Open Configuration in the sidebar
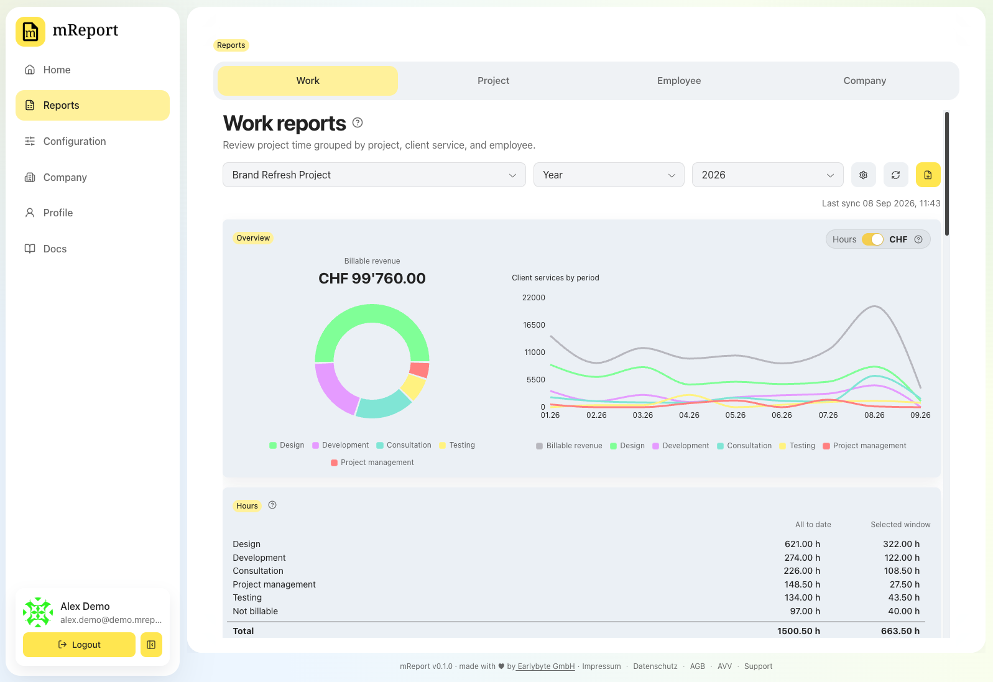 (x=93, y=141)
